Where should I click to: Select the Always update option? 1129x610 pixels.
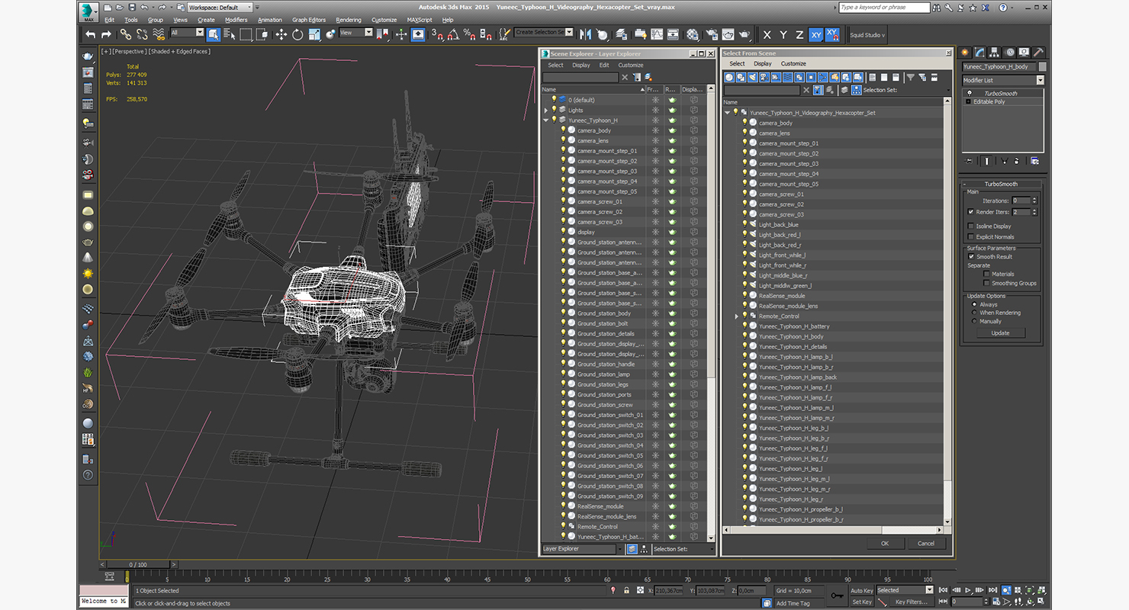click(x=974, y=304)
